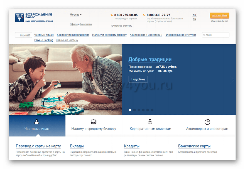Click the Подробнее button on the banner
245x169 pixels.
pos(138,79)
